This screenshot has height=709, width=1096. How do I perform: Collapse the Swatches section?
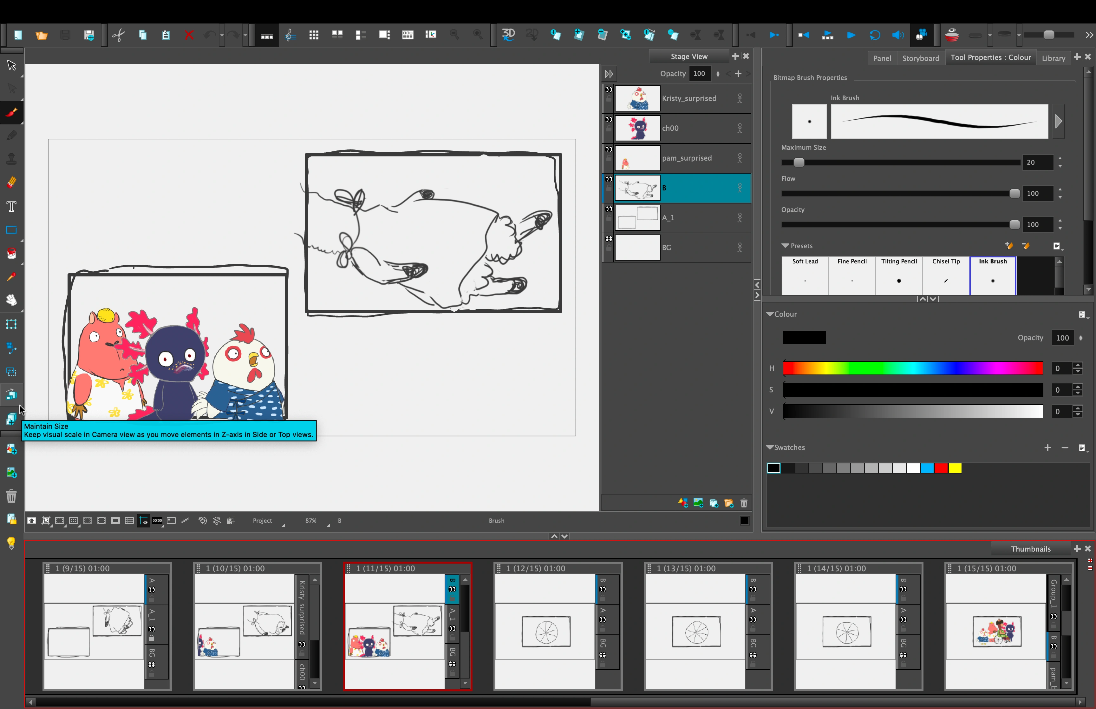769,447
